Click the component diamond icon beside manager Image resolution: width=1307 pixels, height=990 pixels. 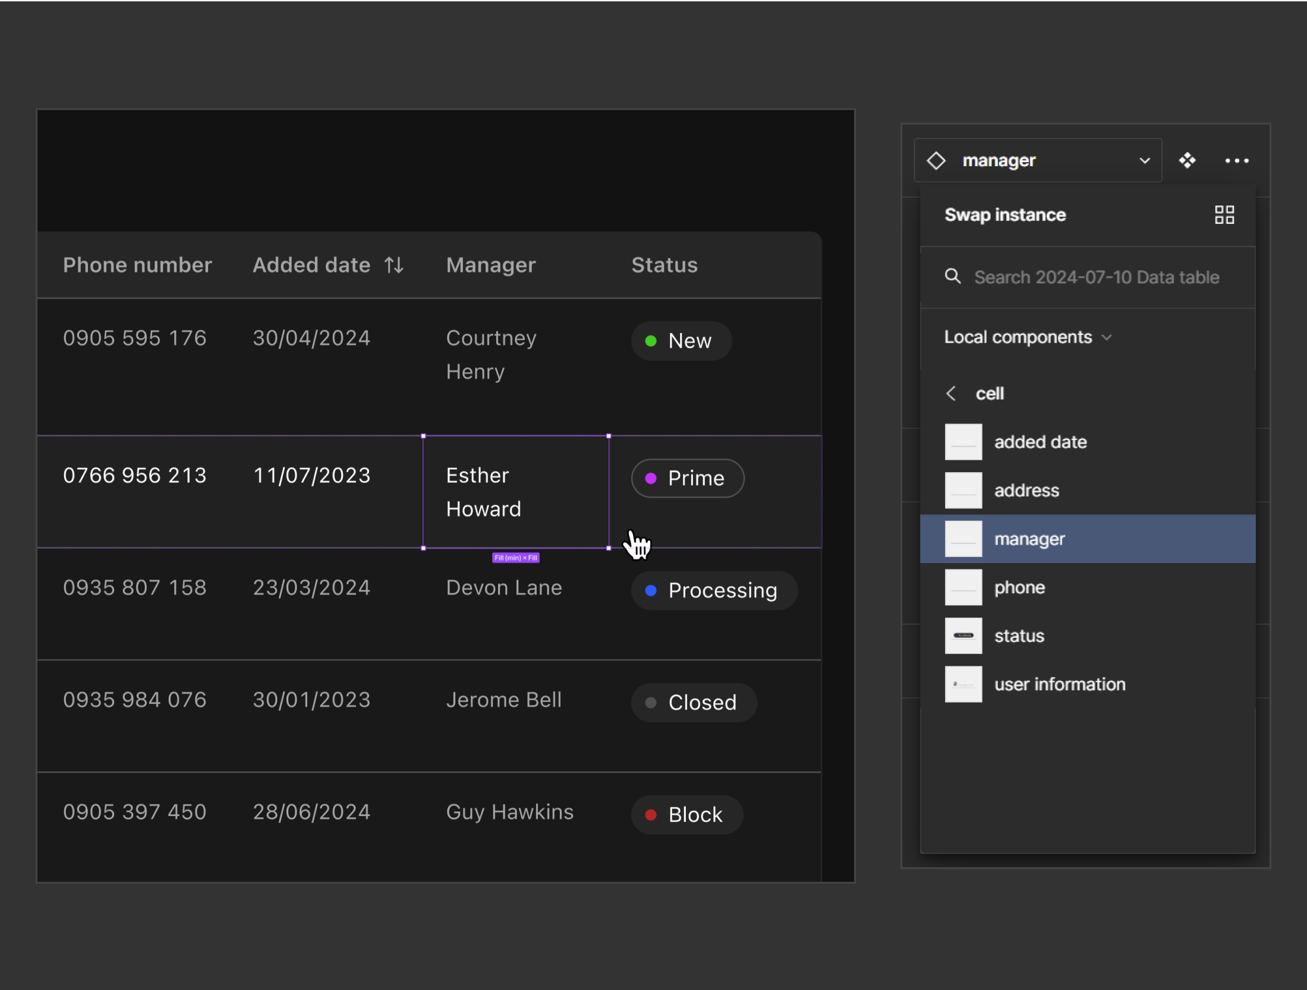(x=937, y=160)
